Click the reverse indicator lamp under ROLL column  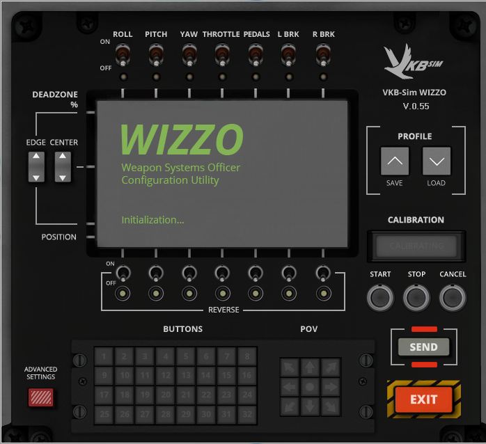coord(123,294)
